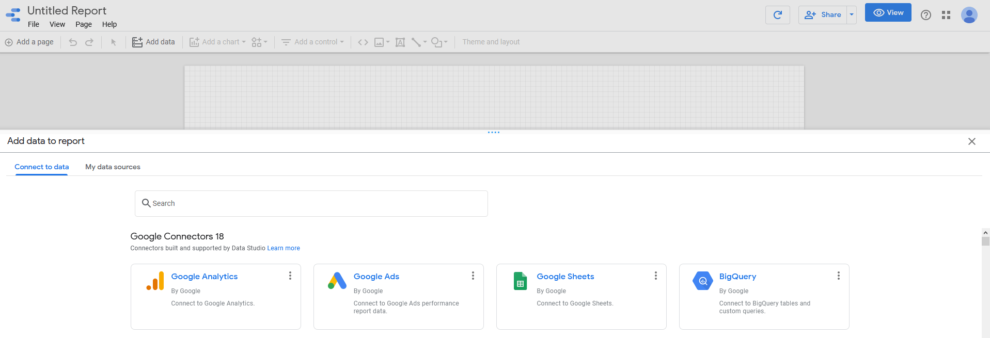Click the scrollbar up arrow
Image resolution: width=990 pixels, height=338 pixels.
(x=985, y=233)
